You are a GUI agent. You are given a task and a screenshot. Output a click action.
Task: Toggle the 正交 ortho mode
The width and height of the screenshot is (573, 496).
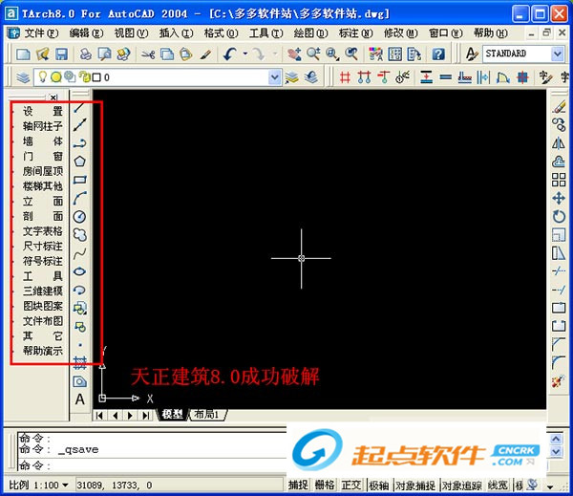[x=351, y=485]
